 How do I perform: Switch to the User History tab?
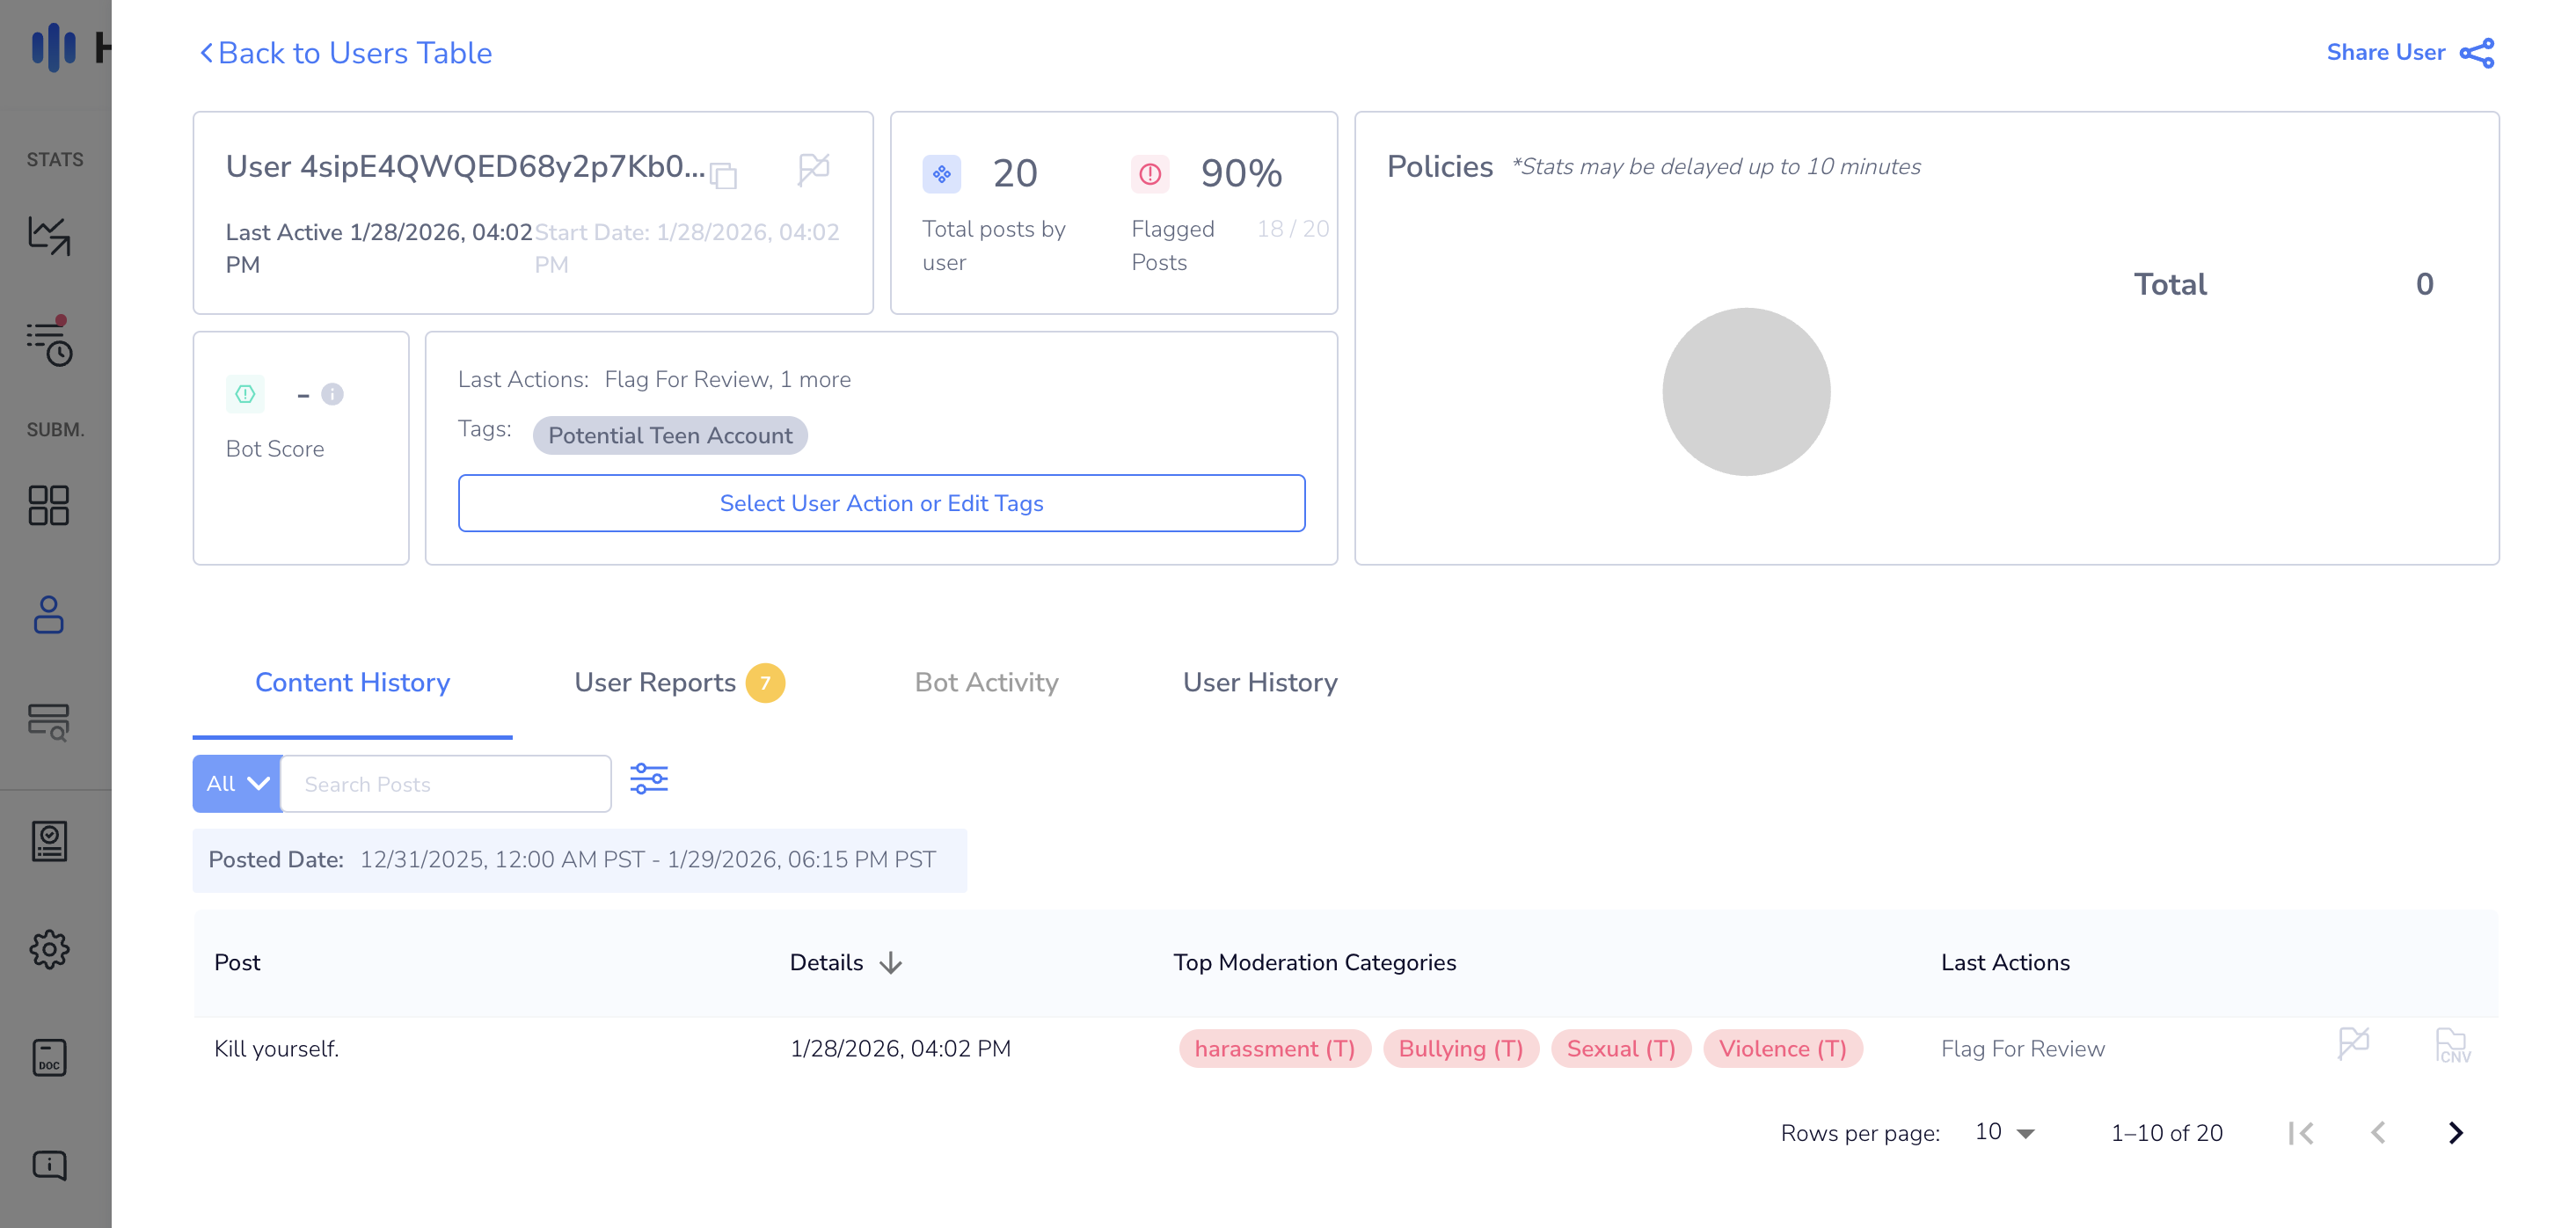point(1259,683)
